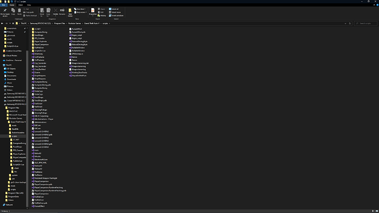Click Invert selection in ribbon

pos(116,15)
